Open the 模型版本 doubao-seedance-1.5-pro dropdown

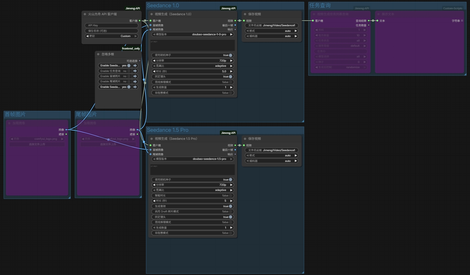click(192, 159)
